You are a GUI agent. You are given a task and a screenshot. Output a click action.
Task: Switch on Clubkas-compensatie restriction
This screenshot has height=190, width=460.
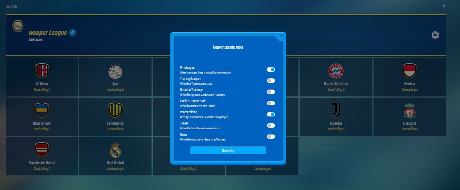[x=271, y=103]
